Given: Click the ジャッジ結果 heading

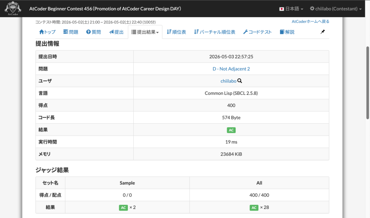Looking at the screenshot, I should (52, 170).
